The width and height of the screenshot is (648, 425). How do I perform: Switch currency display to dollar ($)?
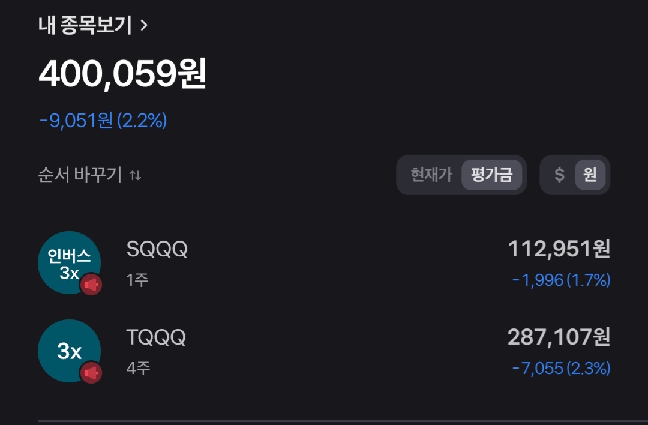click(x=559, y=175)
